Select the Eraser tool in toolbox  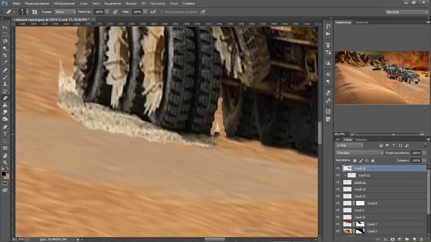(x=5, y=98)
